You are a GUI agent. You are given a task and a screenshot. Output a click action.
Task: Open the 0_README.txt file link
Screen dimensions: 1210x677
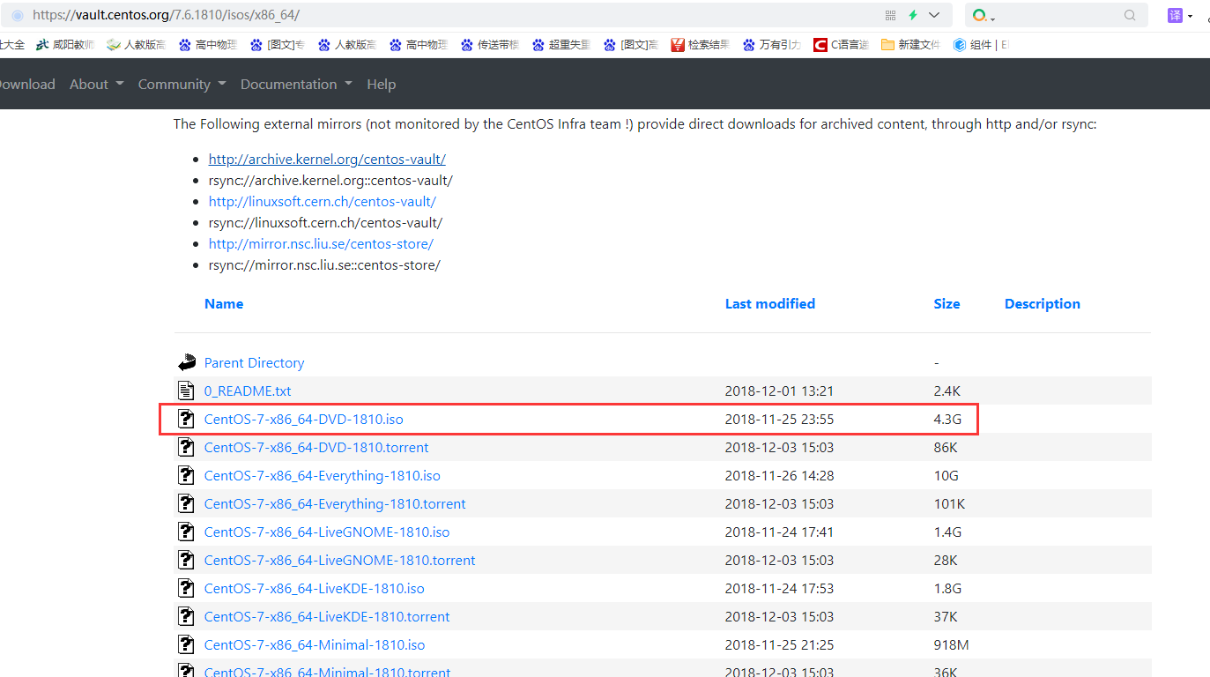pos(248,391)
